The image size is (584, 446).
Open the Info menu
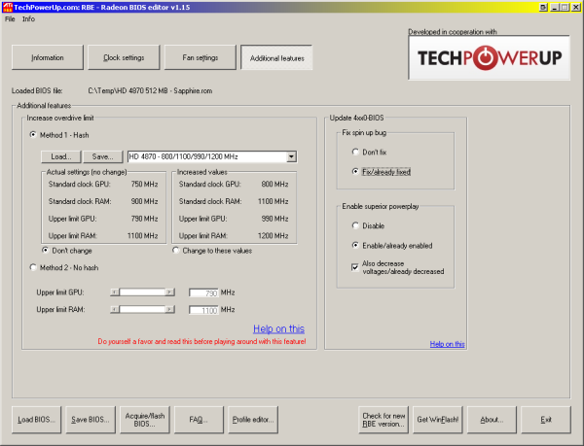(x=28, y=18)
